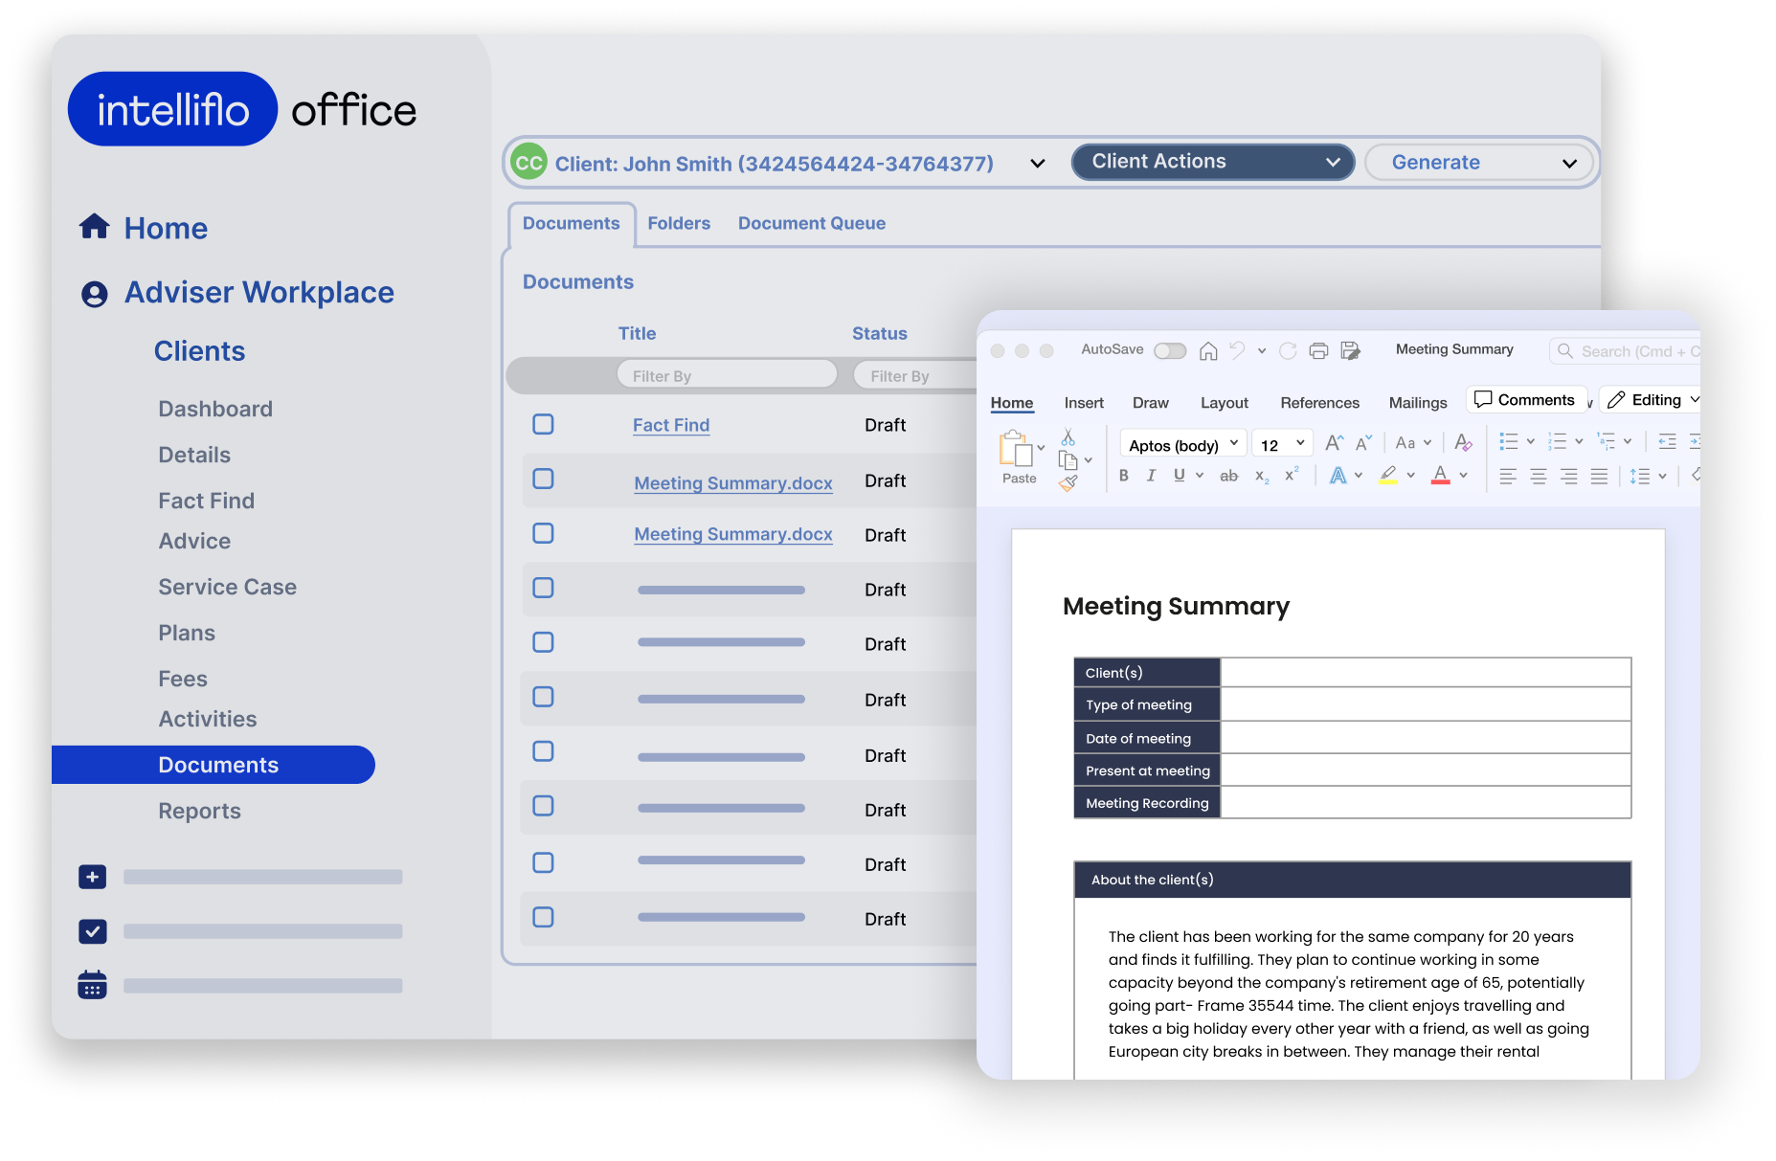
Task: Check the last document row checkbox
Action: [x=543, y=917]
